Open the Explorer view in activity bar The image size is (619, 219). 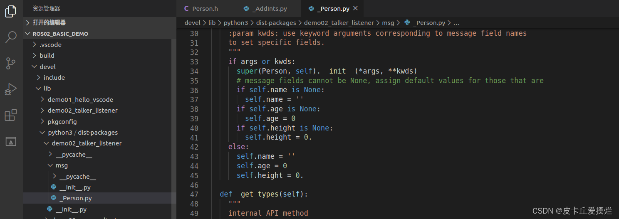tap(11, 11)
